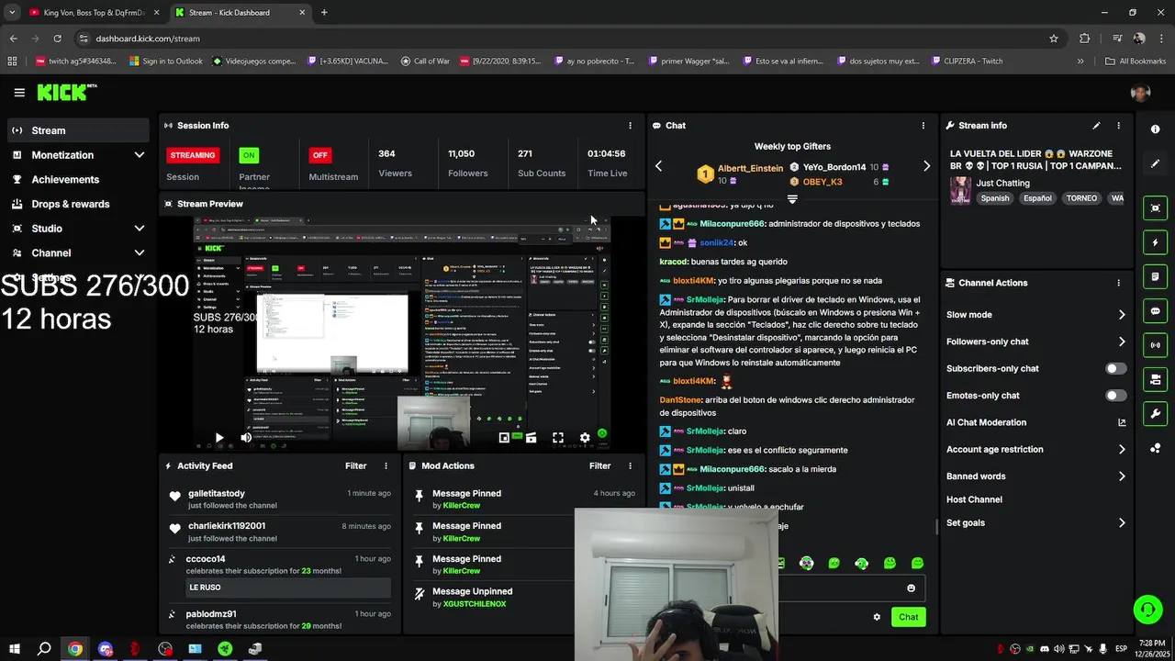Image resolution: width=1175 pixels, height=661 pixels.
Task: Open the green headset support button
Action: pyautogui.click(x=1147, y=610)
